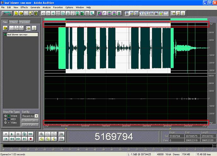Click the large time display 5169794
Image resolution: width=217 pixels, height=156 pixels.
click(114, 137)
